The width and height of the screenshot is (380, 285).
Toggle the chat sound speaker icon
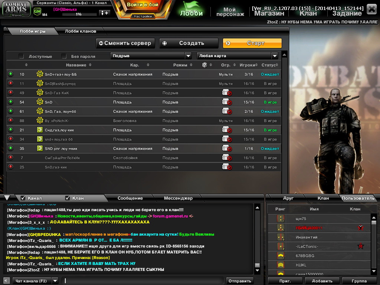tap(7, 281)
